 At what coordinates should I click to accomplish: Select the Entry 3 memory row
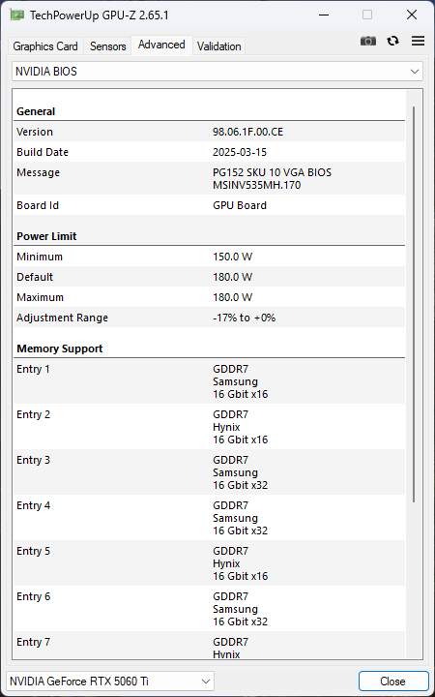tap(209, 472)
